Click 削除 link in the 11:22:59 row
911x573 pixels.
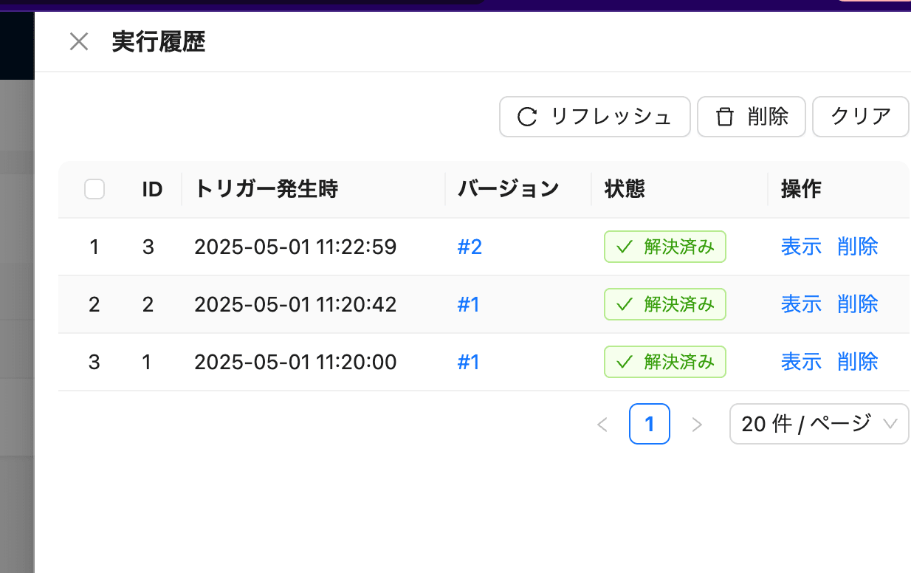click(x=858, y=247)
